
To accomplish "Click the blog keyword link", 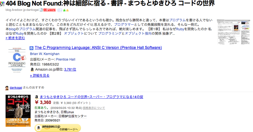I will tap(12, 29).
